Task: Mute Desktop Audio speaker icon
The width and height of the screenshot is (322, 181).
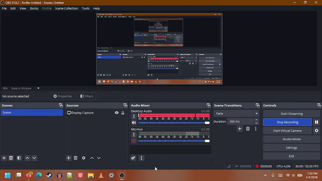Action: (x=134, y=122)
